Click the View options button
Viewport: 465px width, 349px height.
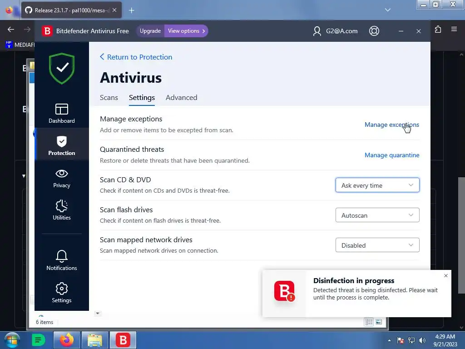click(x=186, y=31)
